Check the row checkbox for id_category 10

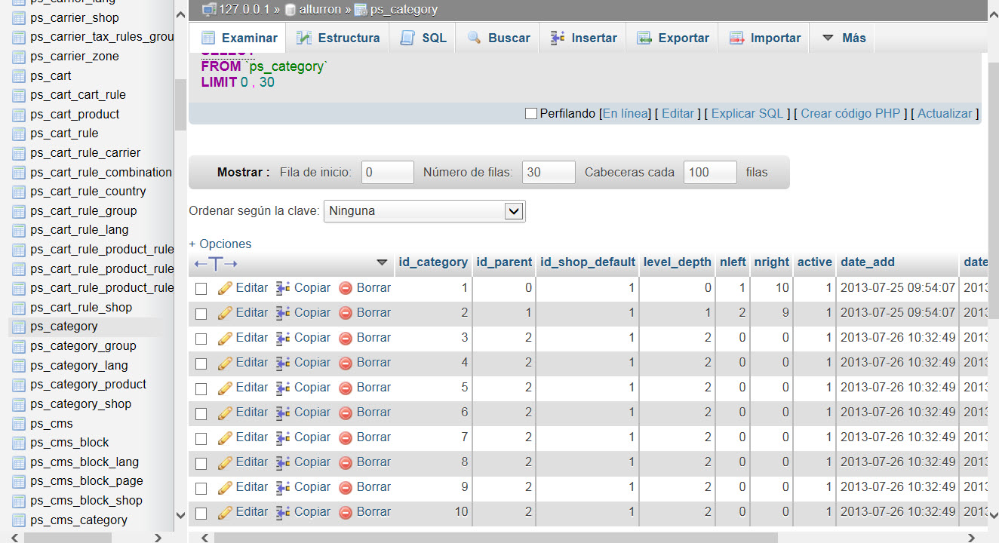tap(201, 513)
